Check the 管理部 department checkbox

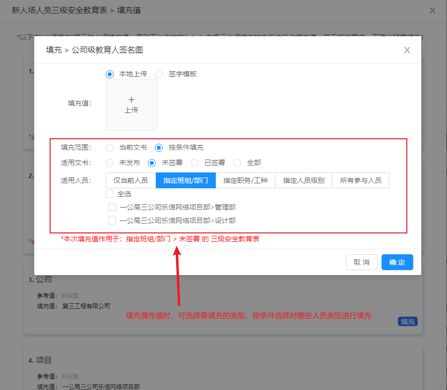[113, 207]
